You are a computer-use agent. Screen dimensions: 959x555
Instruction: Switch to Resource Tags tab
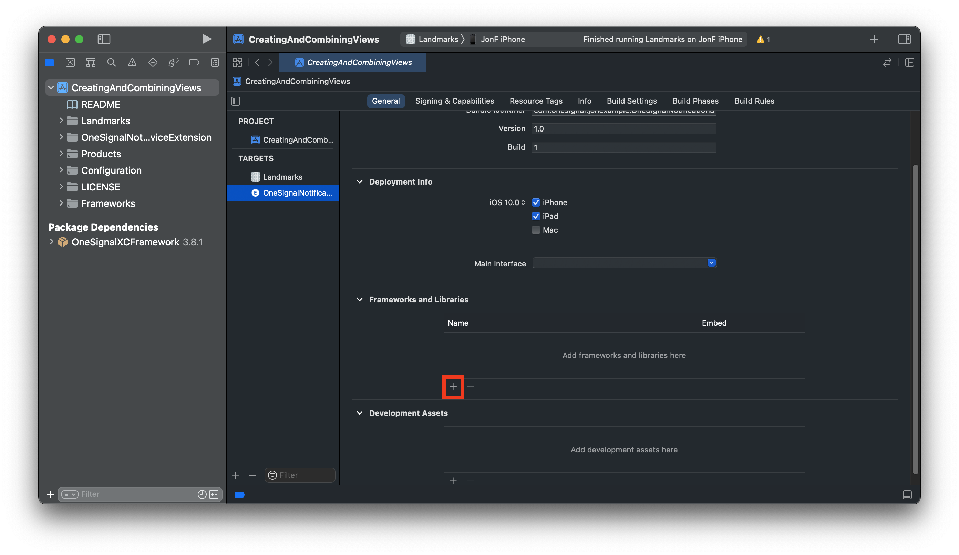pos(536,101)
